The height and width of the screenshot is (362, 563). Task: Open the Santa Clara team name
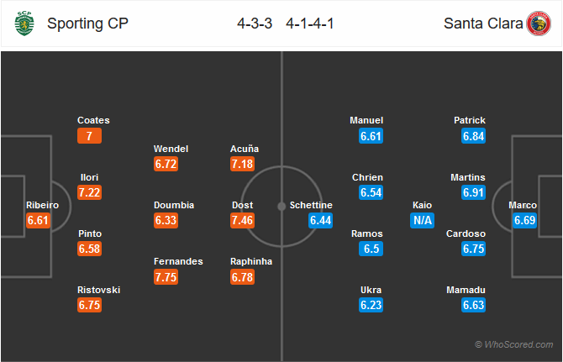483,24
